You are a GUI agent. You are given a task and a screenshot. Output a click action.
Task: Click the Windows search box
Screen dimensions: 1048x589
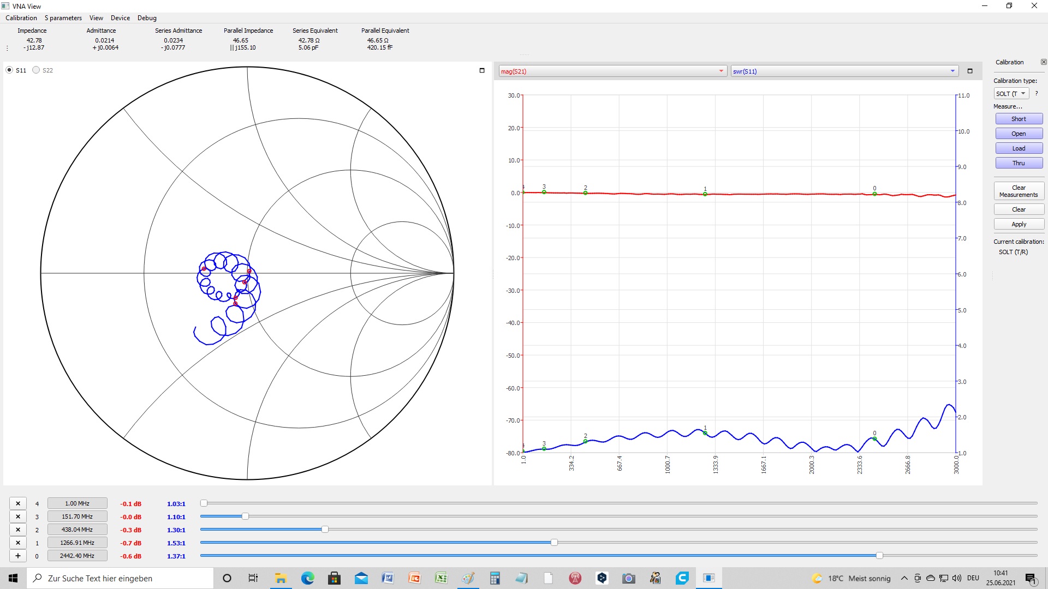[120, 578]
